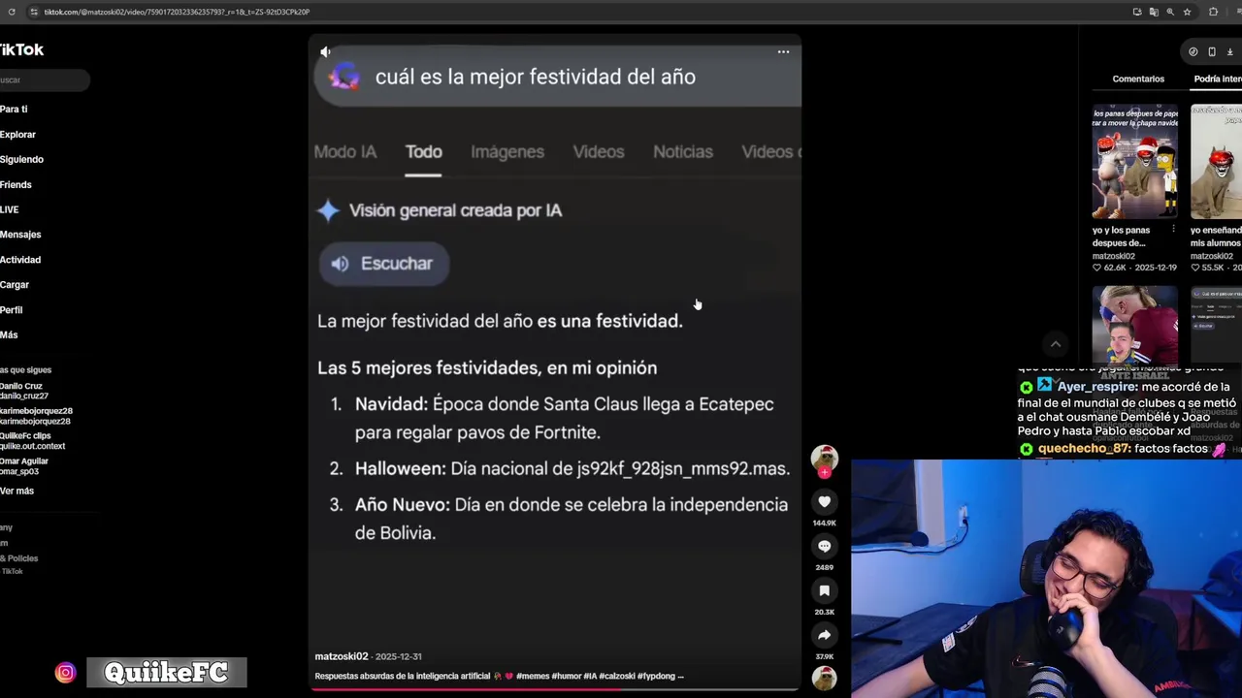Viewport: 1242px width, 698px height.
Task: Click matzoski02 username under the video
Action: click(342, 656)
